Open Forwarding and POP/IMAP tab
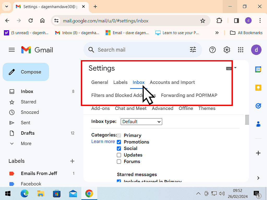 pyautogui.click(x=189, y=95)
